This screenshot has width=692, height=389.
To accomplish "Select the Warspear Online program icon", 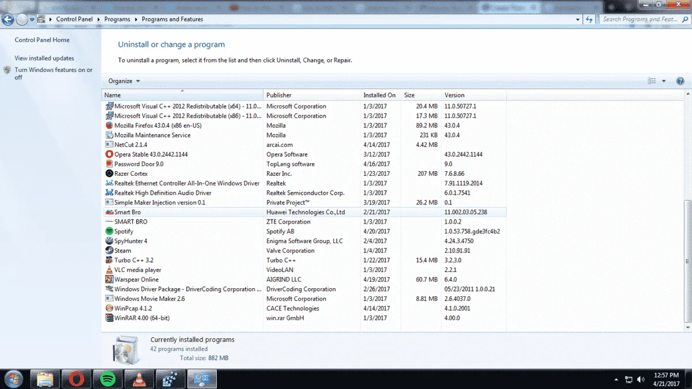I will (110, 280).
